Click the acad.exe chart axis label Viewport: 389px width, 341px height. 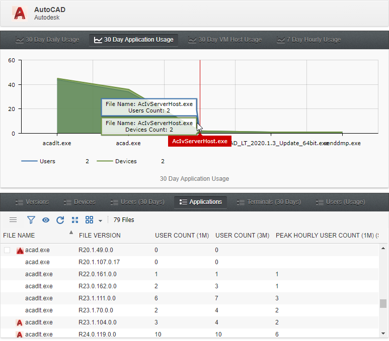(x=128, y=144)
